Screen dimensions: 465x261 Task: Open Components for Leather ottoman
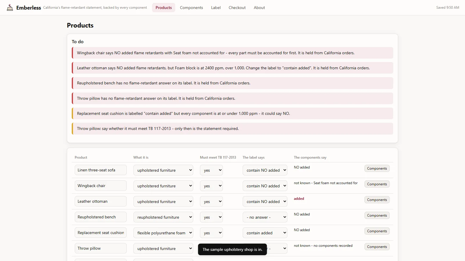point(377,200)
